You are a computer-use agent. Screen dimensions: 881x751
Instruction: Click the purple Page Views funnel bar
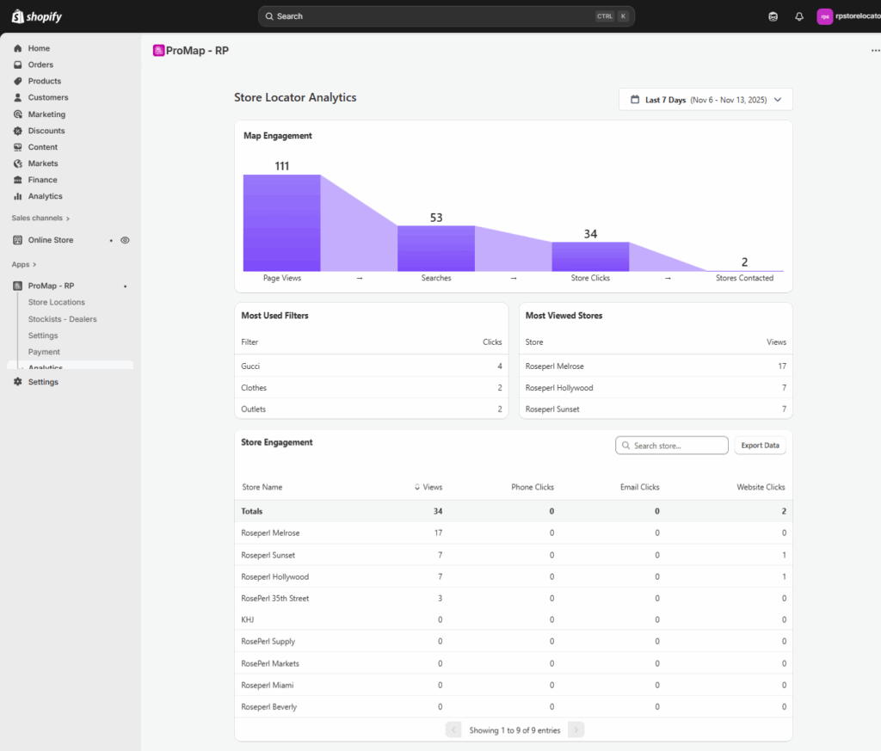click(281, 223)
